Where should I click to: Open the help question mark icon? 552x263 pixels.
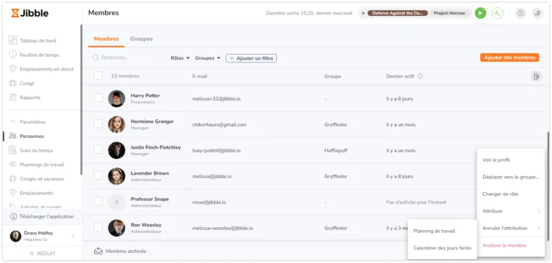[520, 14]
